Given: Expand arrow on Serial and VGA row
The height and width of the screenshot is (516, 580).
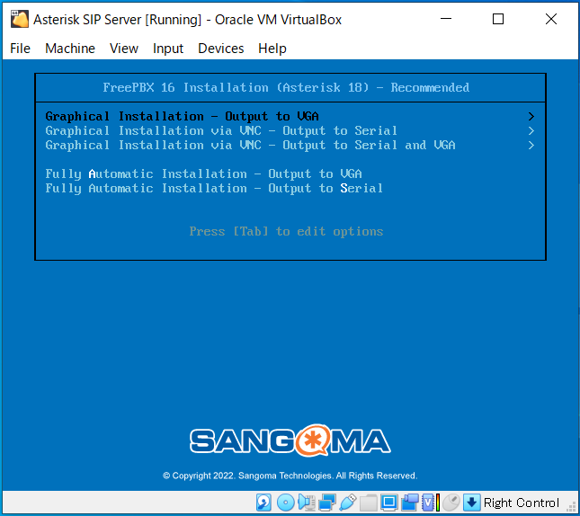Looking at the screenshot, I should coord(531,146).
